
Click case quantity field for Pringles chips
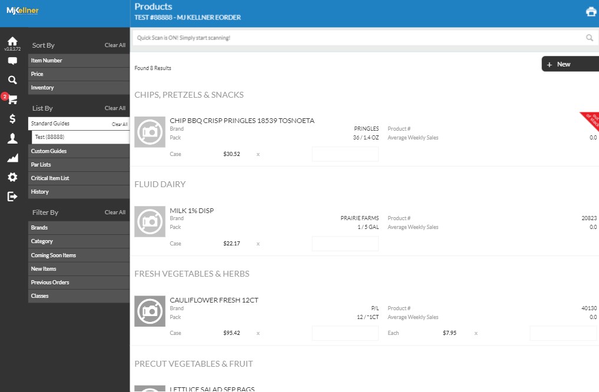tap(345, 154)
